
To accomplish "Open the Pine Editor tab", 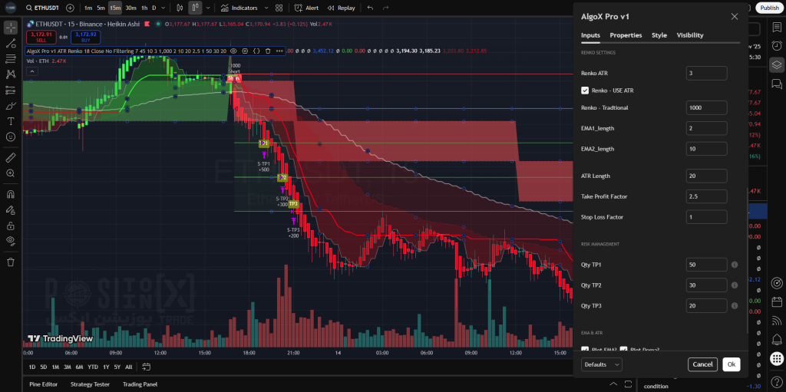I will (x=44, y=384).
